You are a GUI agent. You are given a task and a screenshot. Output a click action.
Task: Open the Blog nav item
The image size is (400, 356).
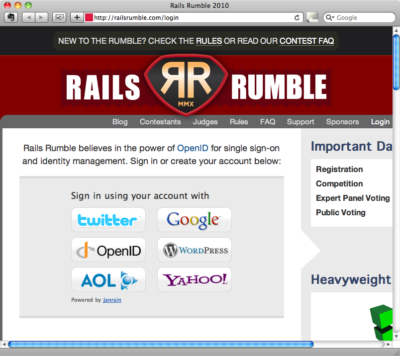tap(120, 122)
